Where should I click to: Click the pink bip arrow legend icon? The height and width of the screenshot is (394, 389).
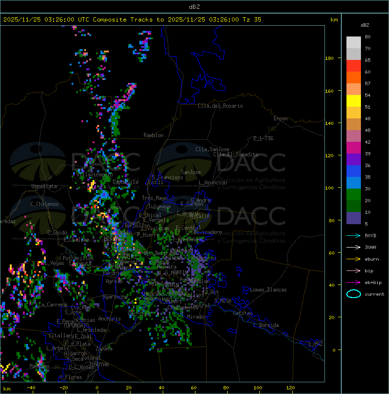point(353,270)
